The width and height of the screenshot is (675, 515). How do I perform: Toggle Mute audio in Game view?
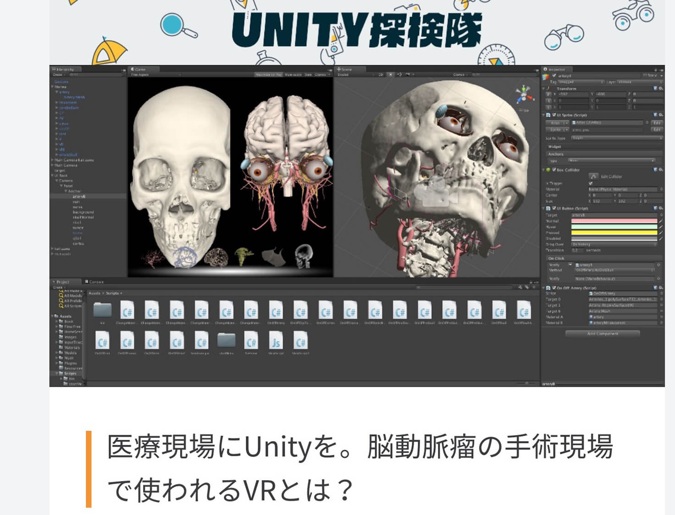coord(293,75)
